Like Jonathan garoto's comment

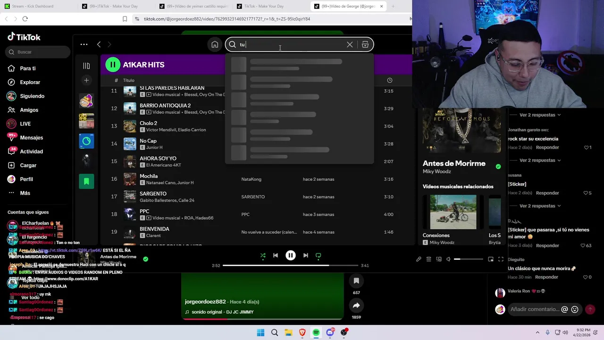(x=586, y=147)
